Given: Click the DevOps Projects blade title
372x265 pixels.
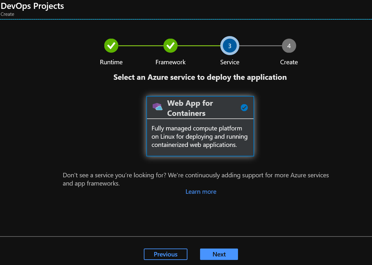Looking at the screenshot, I should [32, 6].
